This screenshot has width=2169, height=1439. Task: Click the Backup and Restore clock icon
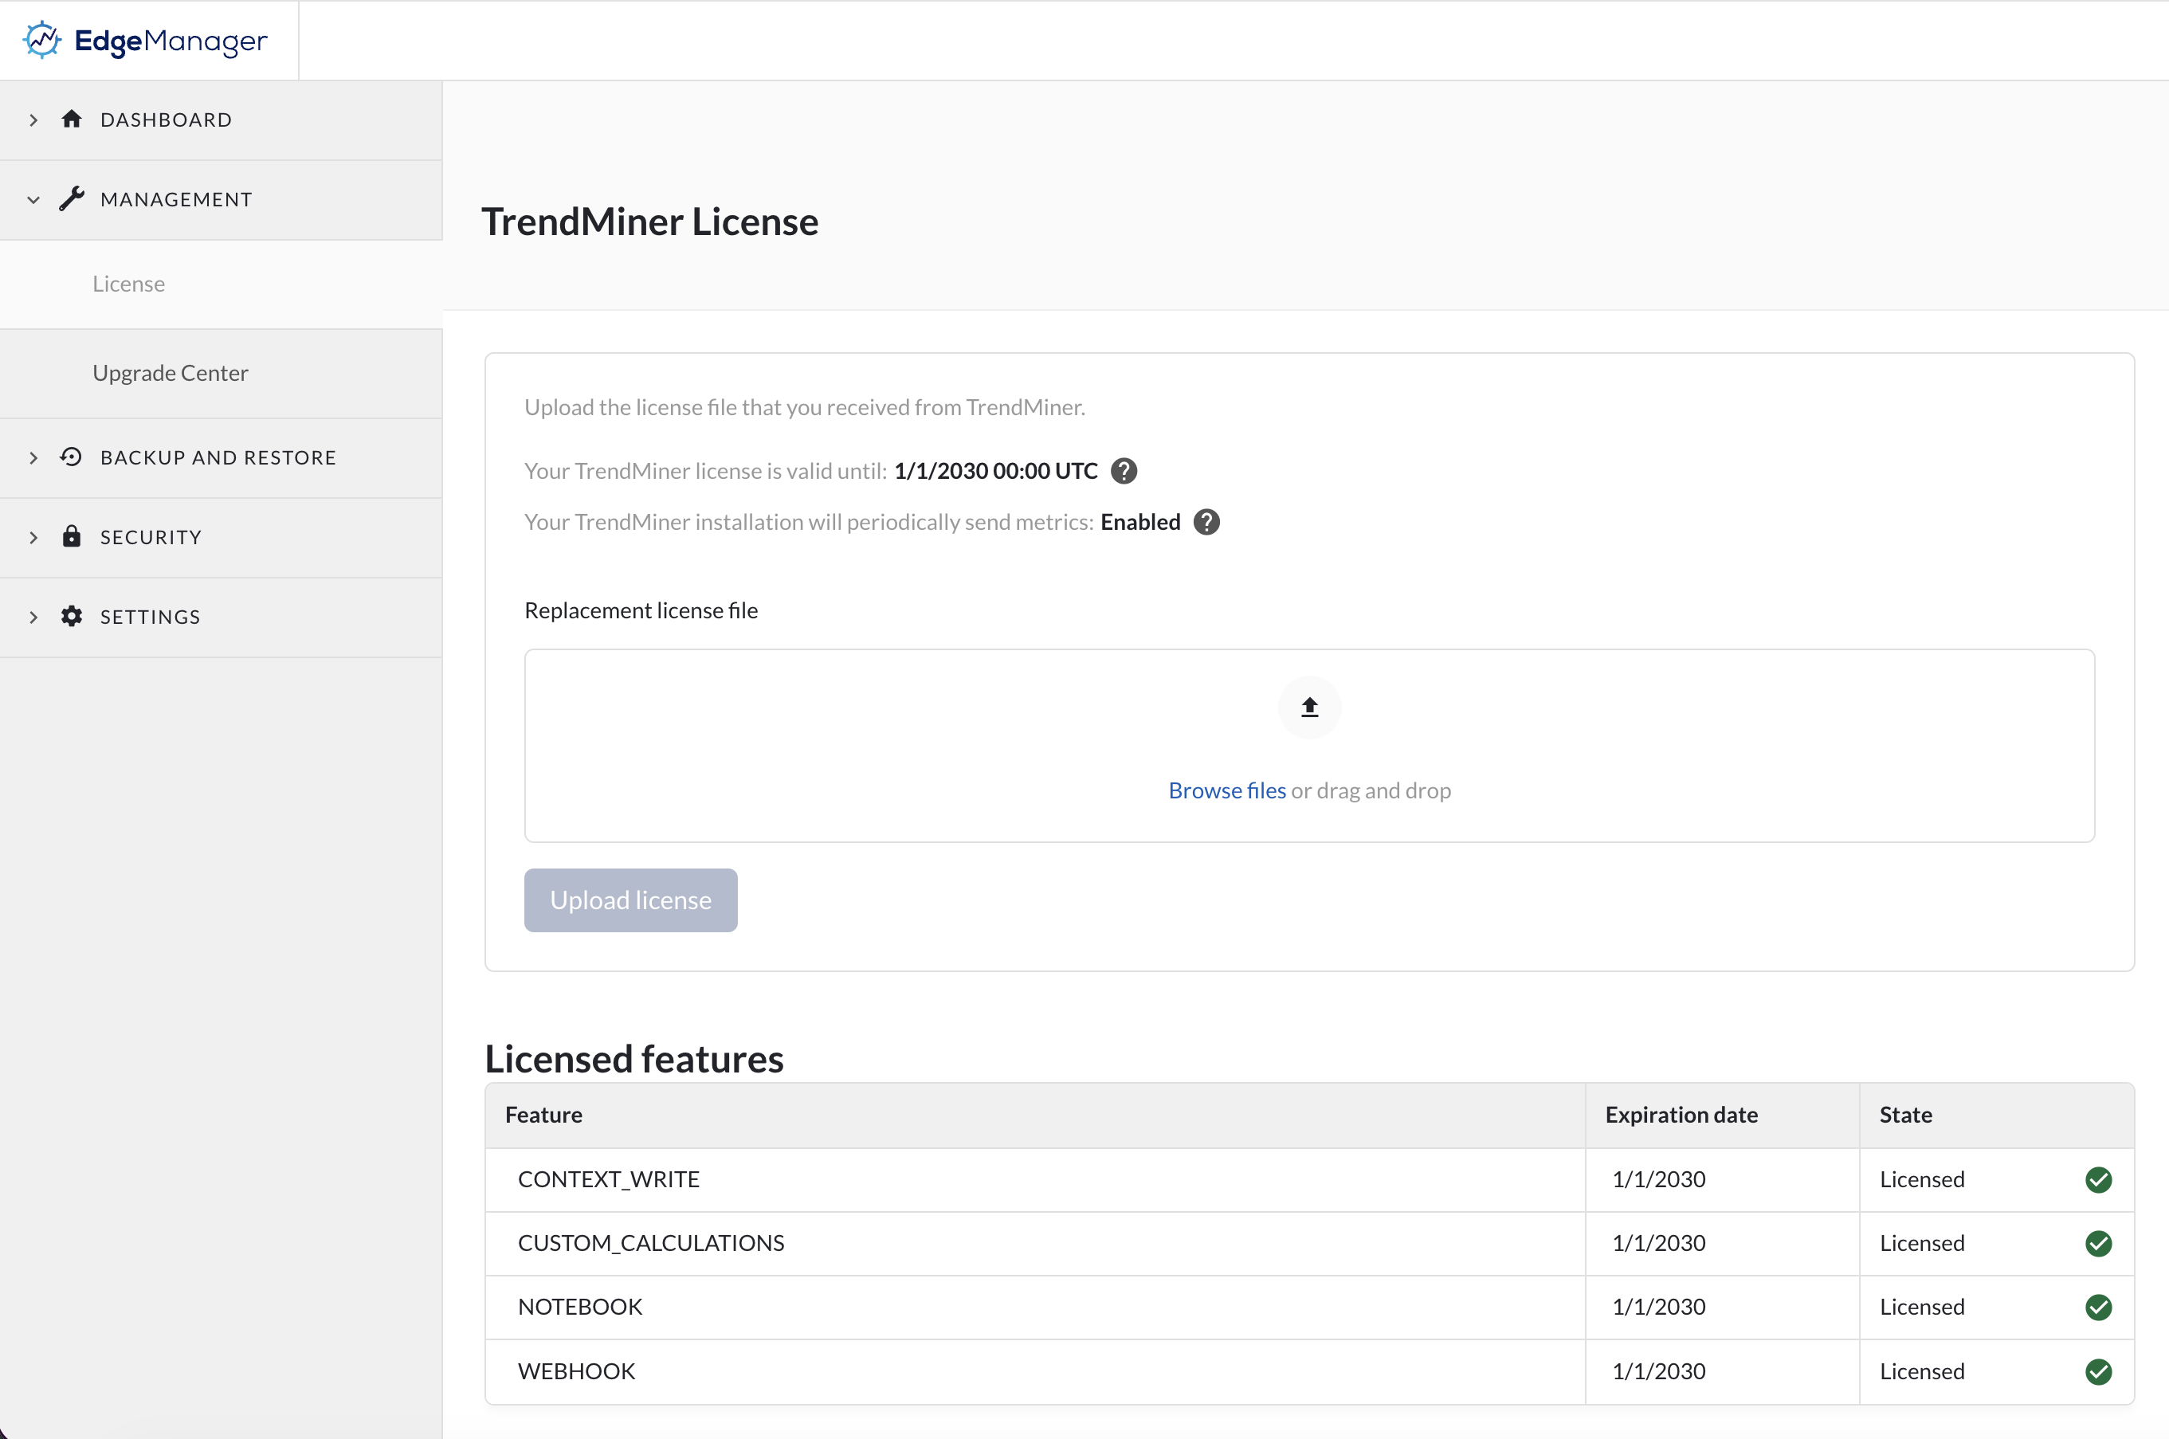pos(72,457)
